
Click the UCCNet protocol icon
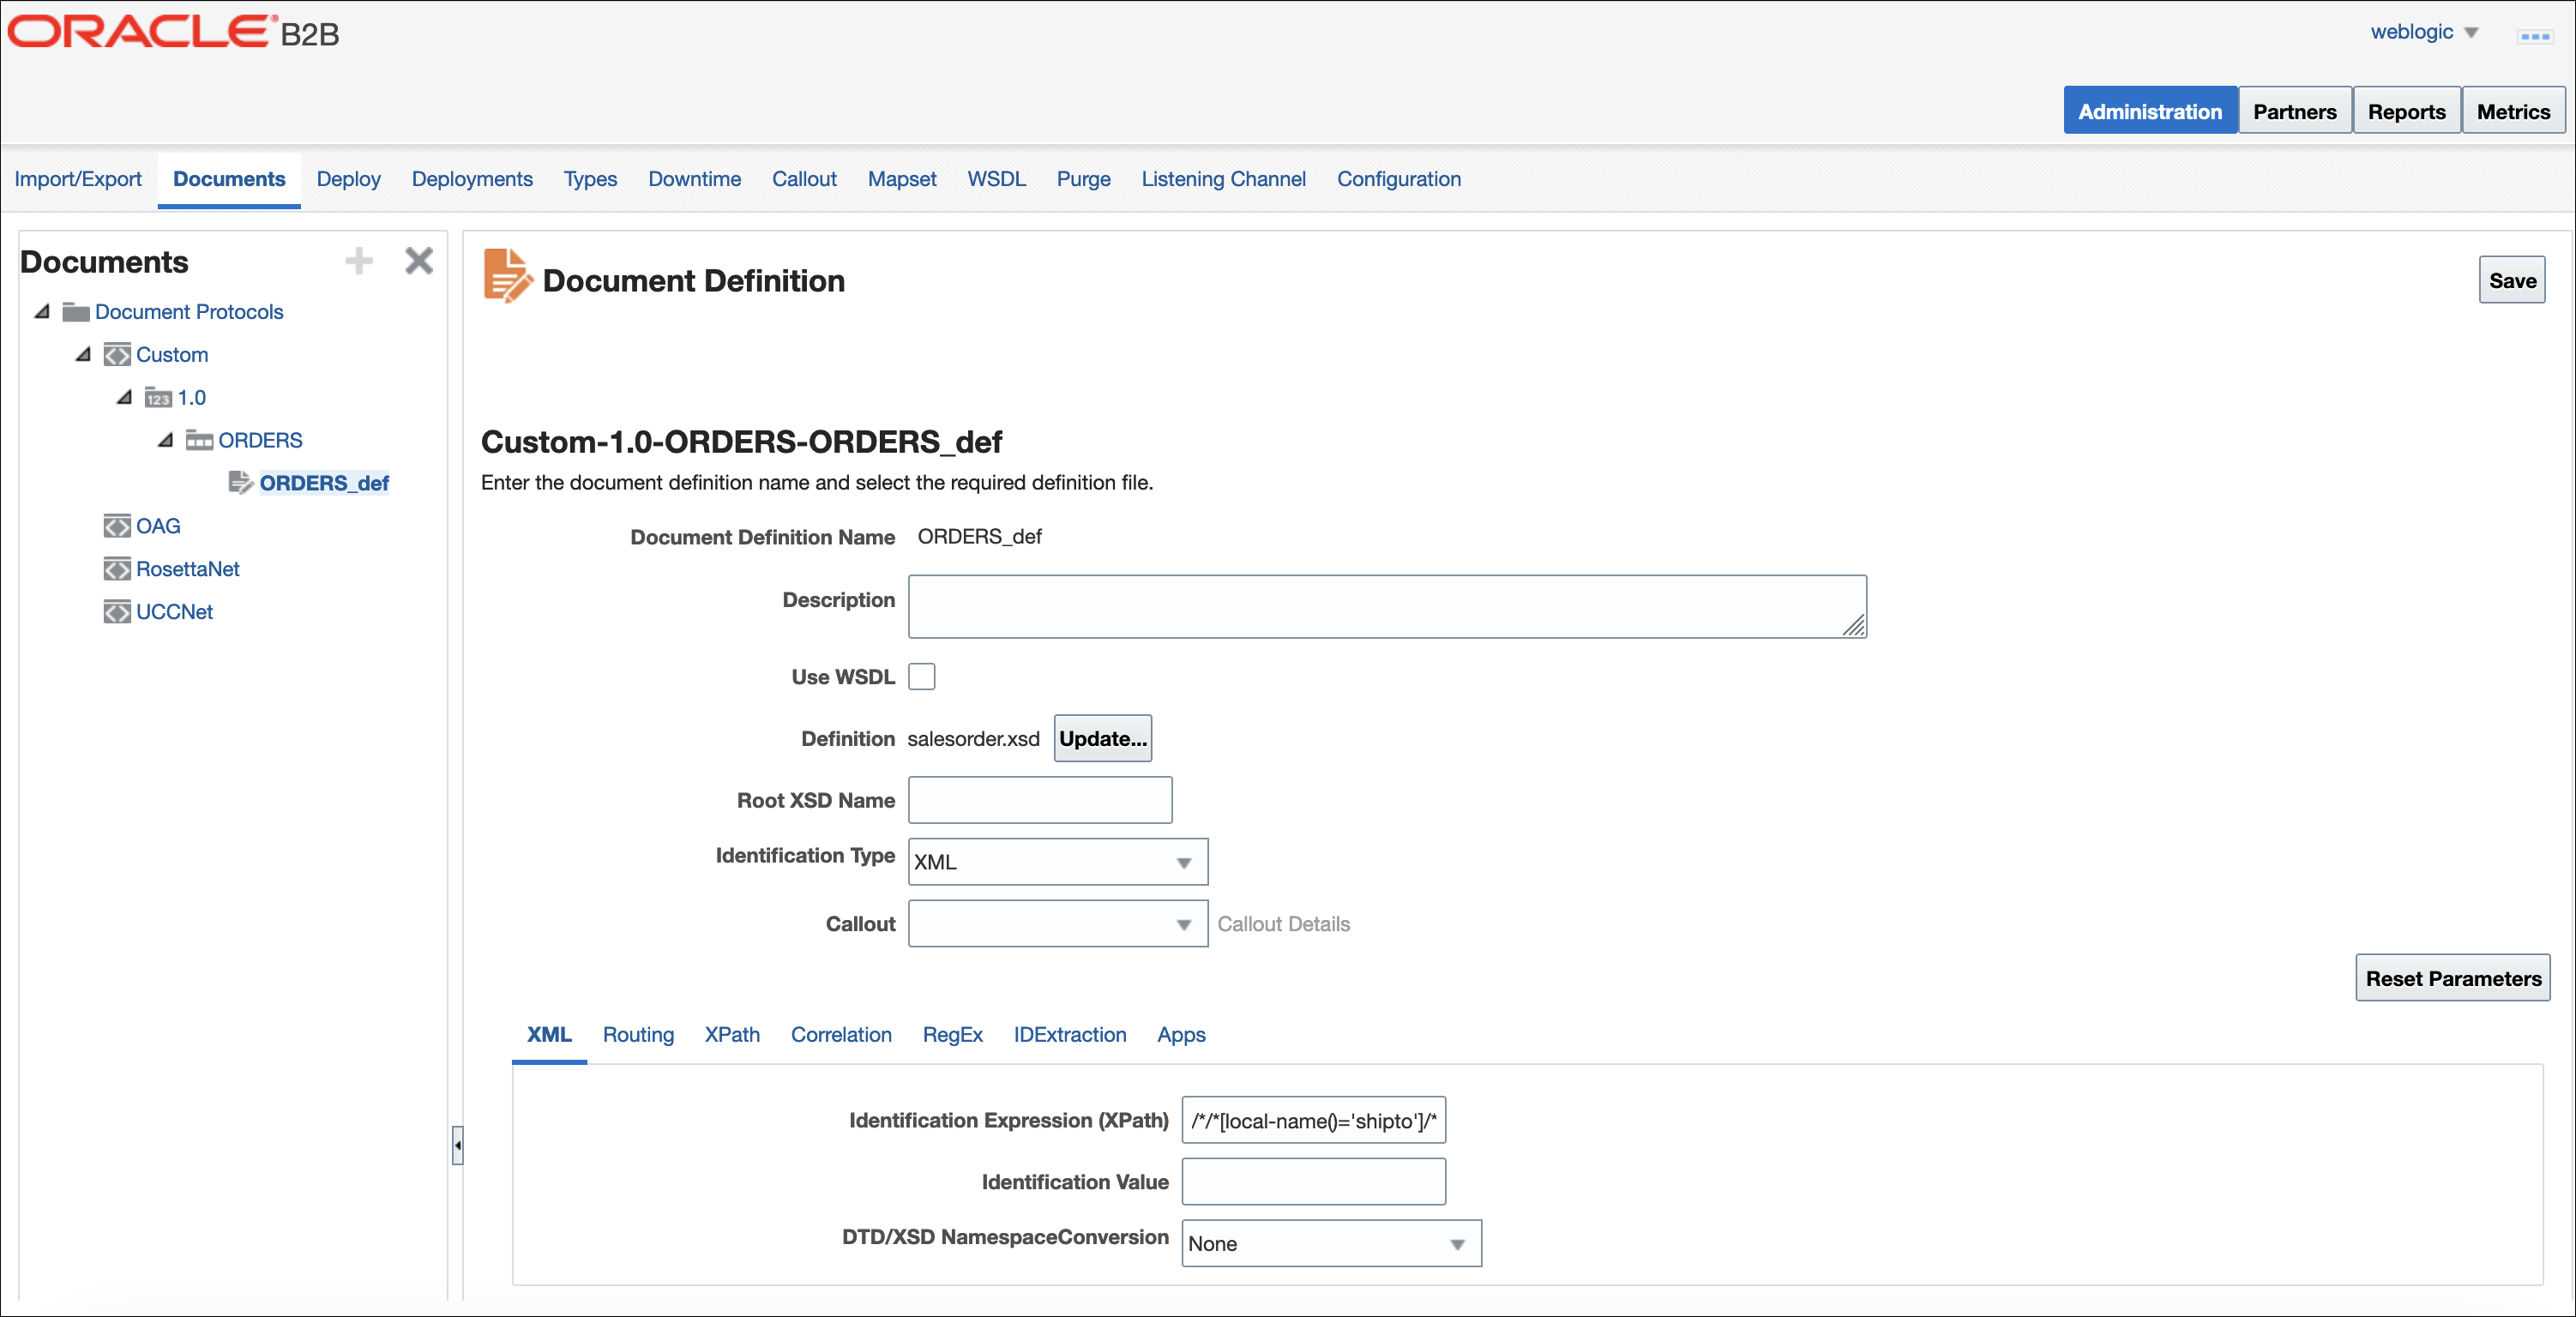point(117,612)
